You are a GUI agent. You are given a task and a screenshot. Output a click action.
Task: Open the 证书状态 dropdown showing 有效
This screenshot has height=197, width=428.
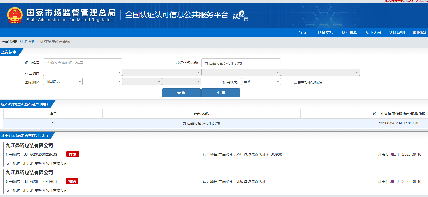coord(261,82)
